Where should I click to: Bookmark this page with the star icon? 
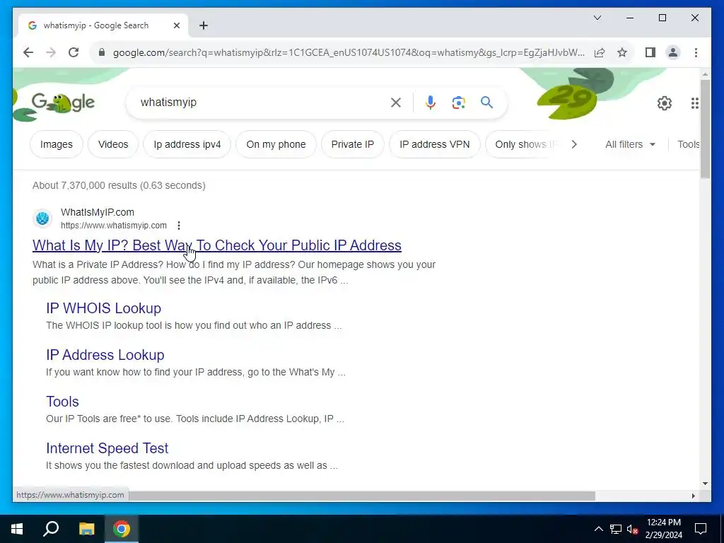[622, 52]
